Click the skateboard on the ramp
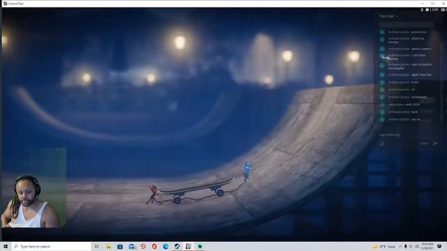Viewport: 447px width, 251px height. click(x=197, y=190)
